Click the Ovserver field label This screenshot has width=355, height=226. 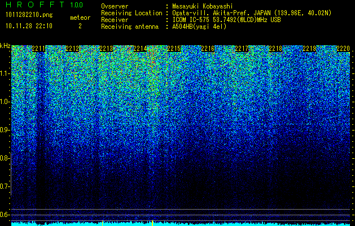click(x=115, y=7)
